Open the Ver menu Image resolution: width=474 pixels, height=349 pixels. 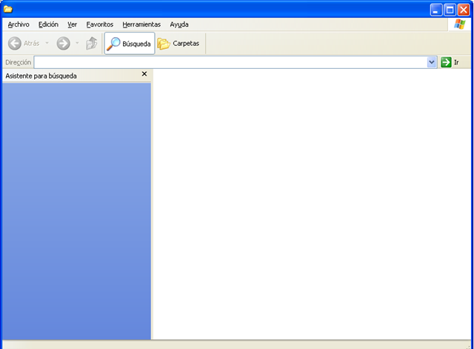[73, 24]
